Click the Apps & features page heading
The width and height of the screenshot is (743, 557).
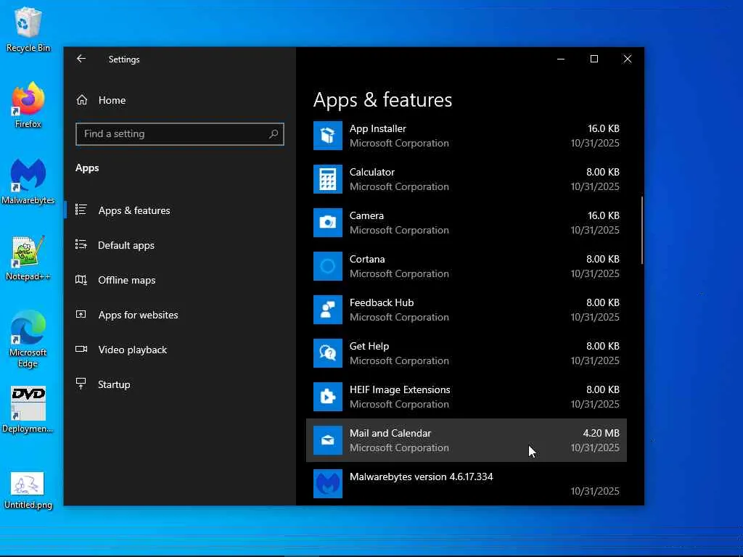click(382, 100)
